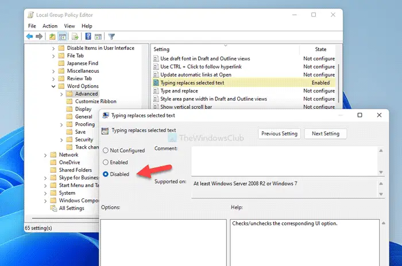Maximize the Typing replaces selected text dialog
Screen dimensions: 402x266
pyautogui.click(x=360, y=115)
